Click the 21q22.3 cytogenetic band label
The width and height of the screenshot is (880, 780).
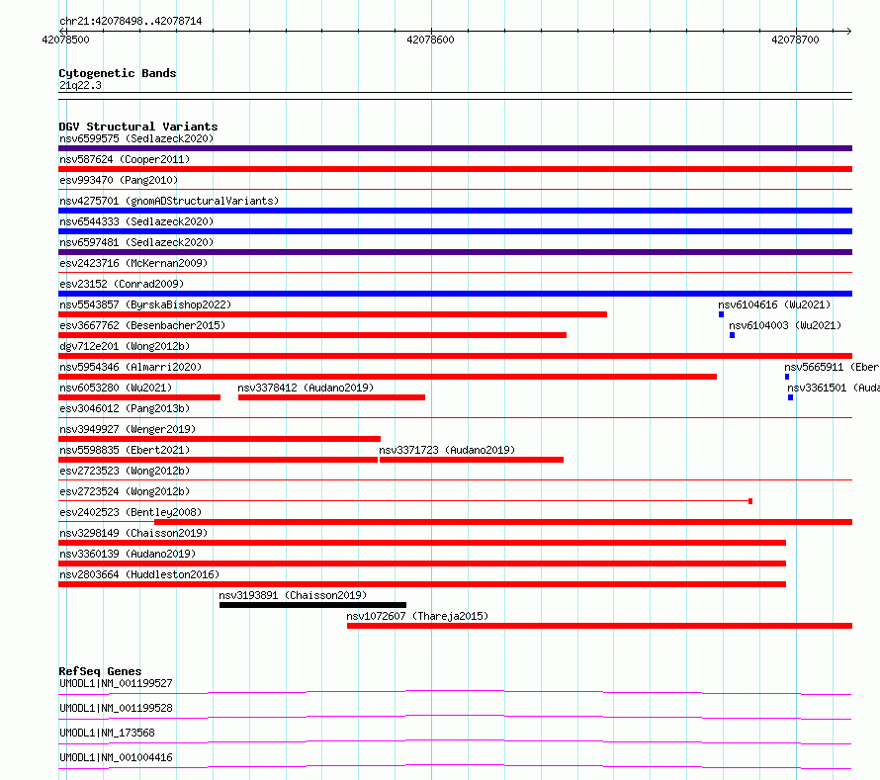tap(80, 85)
